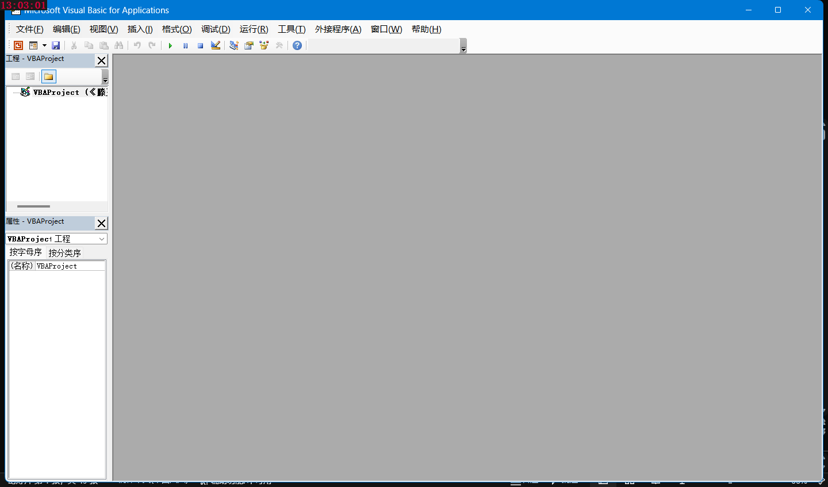
Task: Click the Find binoculars icon
Action: point(118,45)
